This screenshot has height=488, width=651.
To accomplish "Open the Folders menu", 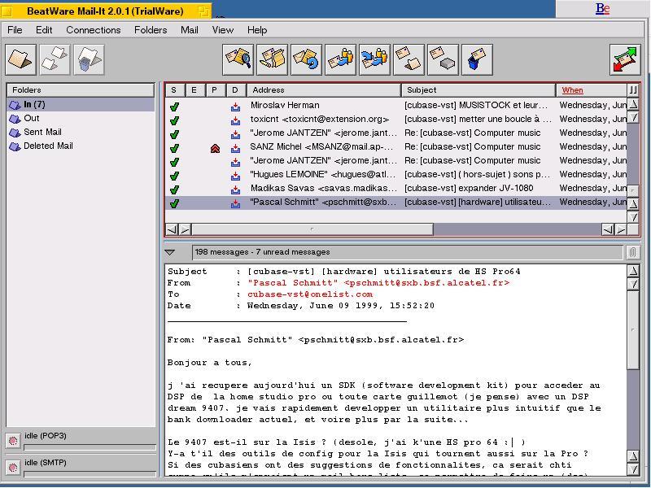I will 151,30.
